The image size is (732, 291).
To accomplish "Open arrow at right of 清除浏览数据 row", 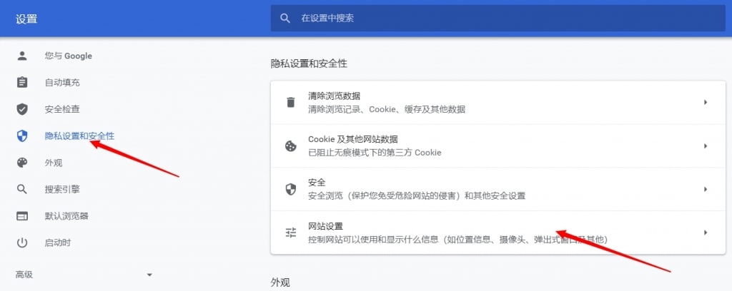I will pyautogui.click(x=706, y=103).
